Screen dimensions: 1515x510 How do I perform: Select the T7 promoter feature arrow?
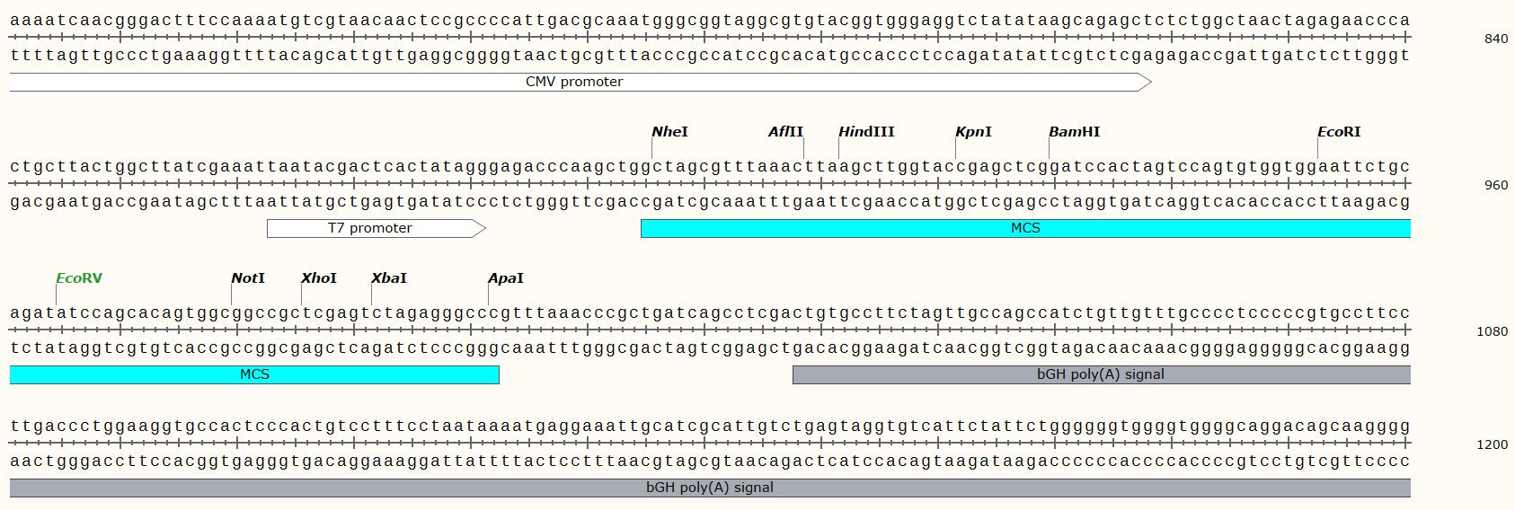click(370, 228)
